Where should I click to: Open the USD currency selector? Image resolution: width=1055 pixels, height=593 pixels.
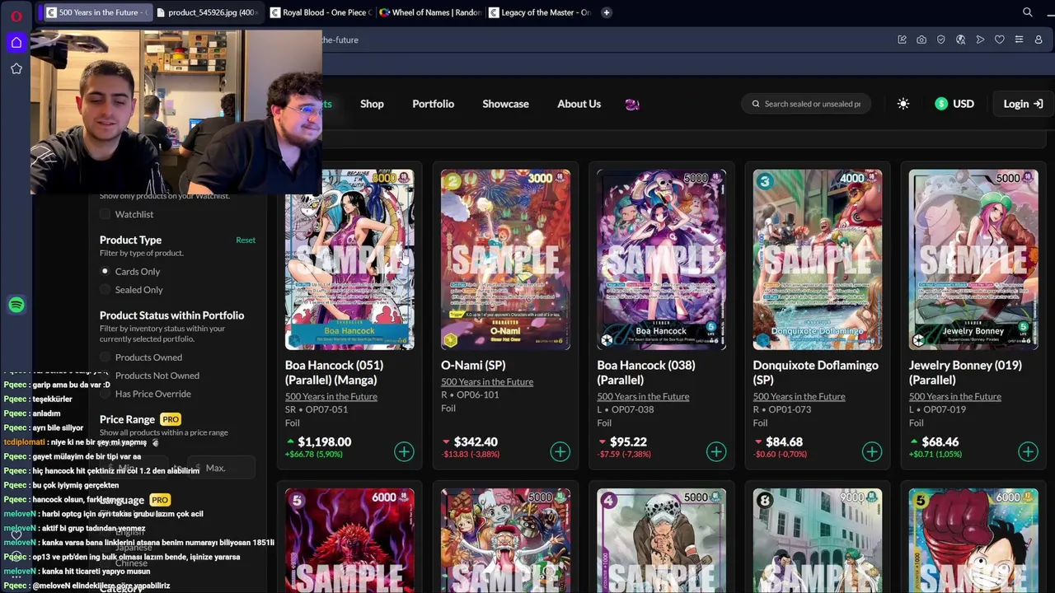954,104
